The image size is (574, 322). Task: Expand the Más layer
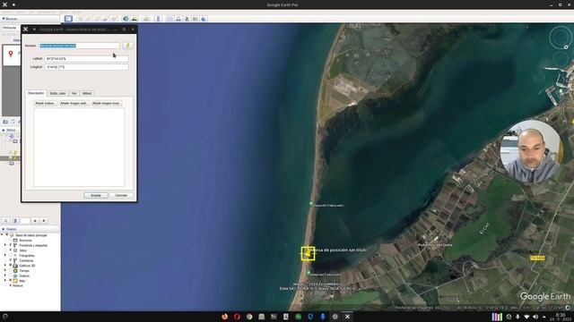tap(5, 280)
